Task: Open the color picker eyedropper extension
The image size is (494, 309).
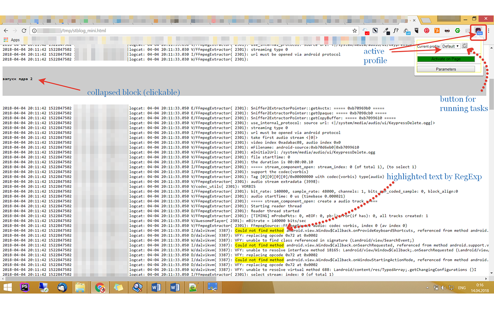Action: click(x=386, y=31)
